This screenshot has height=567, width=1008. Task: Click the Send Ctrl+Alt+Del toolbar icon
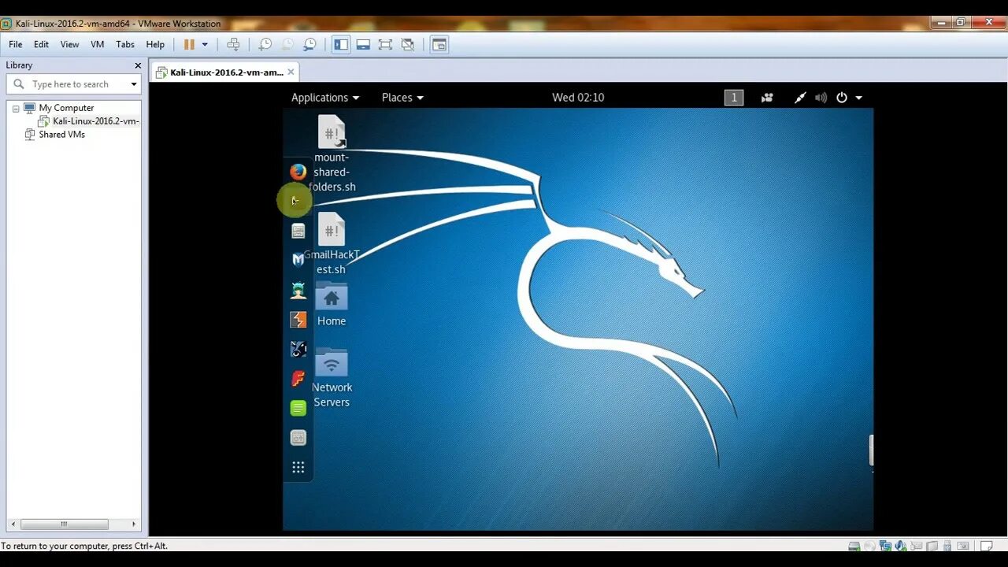click(233, 45)
